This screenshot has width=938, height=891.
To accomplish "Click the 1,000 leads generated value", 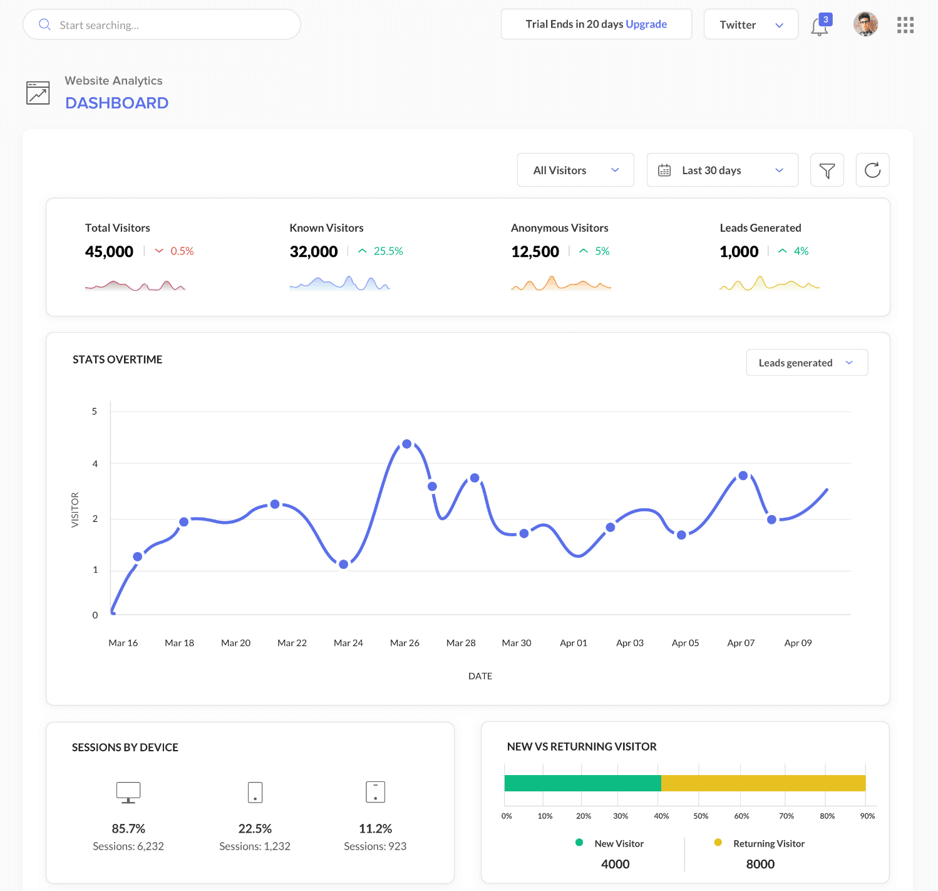I will click(739, 252).
